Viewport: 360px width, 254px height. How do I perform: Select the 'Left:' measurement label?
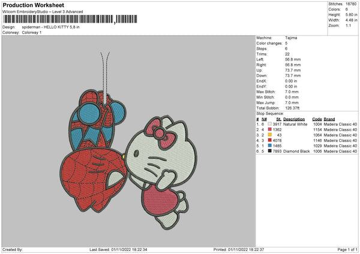coord(260,59)
